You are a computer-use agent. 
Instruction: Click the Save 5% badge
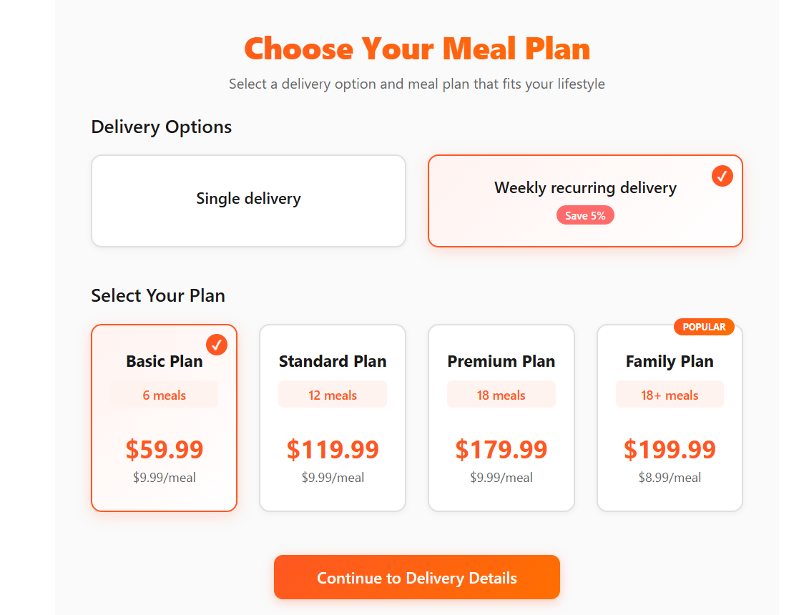coord(585,215)
